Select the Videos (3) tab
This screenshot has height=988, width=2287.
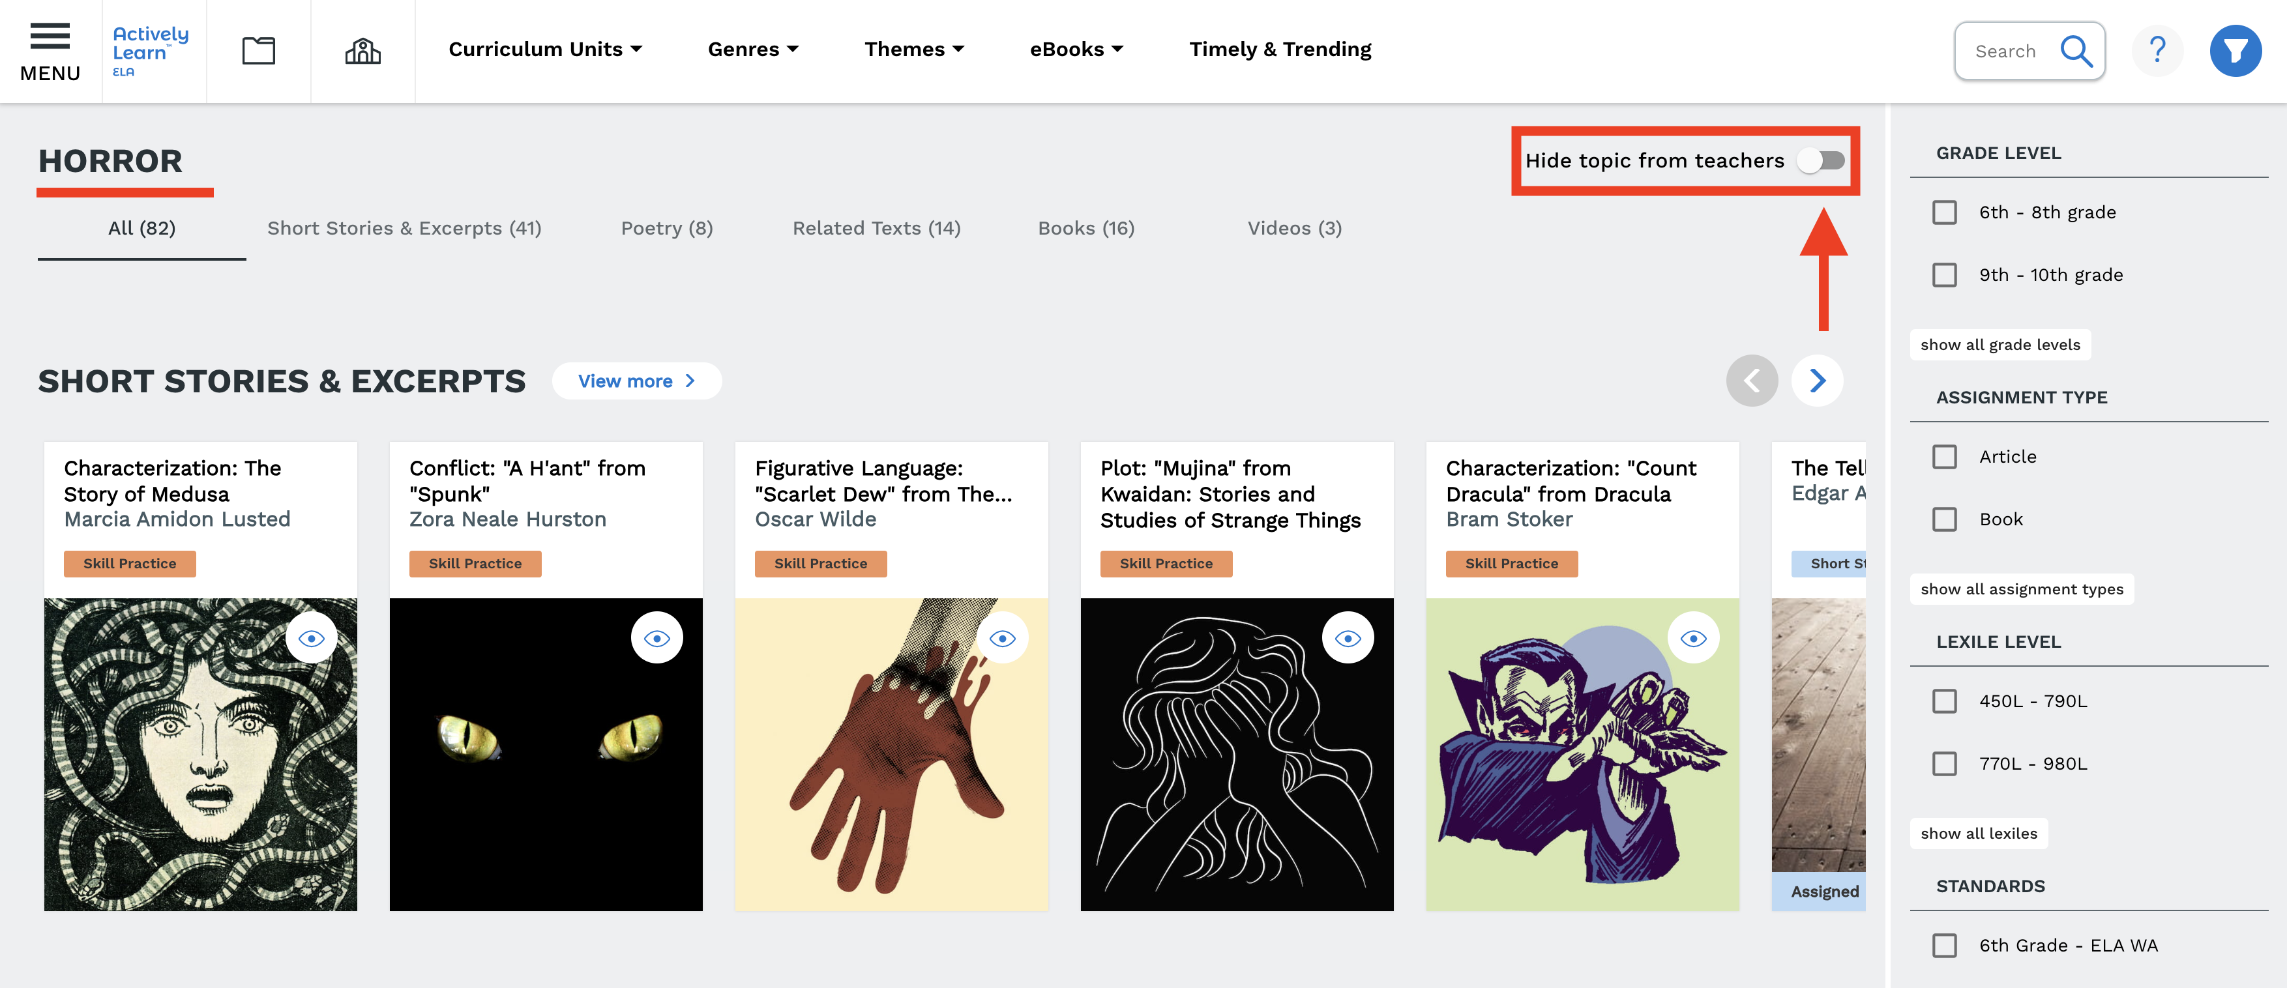(x=1293, y=228)
